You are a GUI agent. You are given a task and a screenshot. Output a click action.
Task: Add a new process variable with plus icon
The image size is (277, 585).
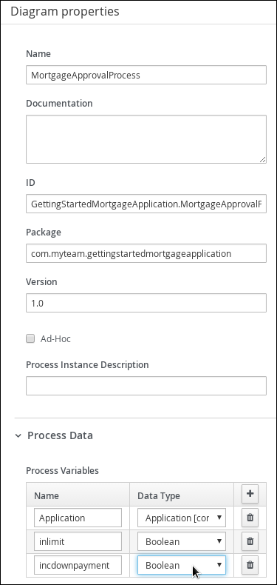click(250, 494)
